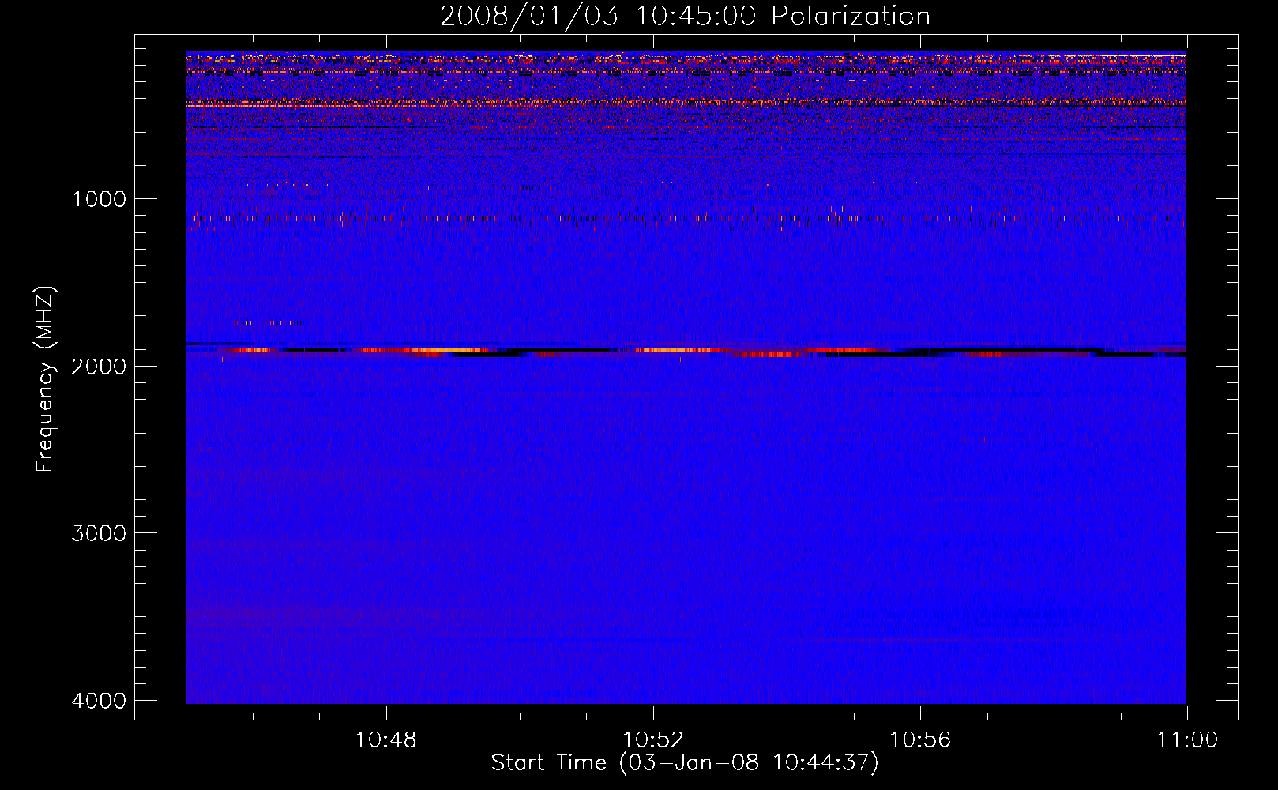Click the 3000 frequency tick label

[x=99, y=533]
